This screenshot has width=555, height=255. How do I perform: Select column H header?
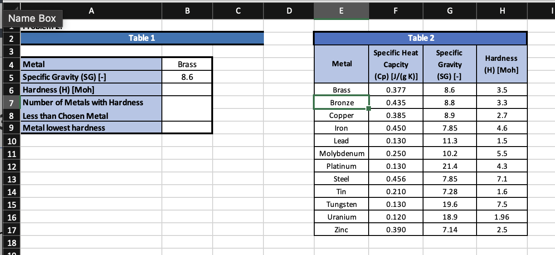click(501, 10)
